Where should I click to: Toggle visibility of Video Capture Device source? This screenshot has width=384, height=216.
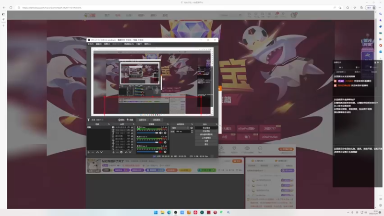(x=129, y=127)
